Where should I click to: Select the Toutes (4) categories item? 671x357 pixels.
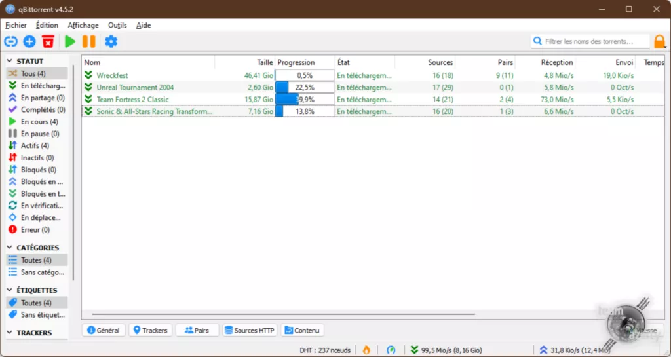coord(37,260)
